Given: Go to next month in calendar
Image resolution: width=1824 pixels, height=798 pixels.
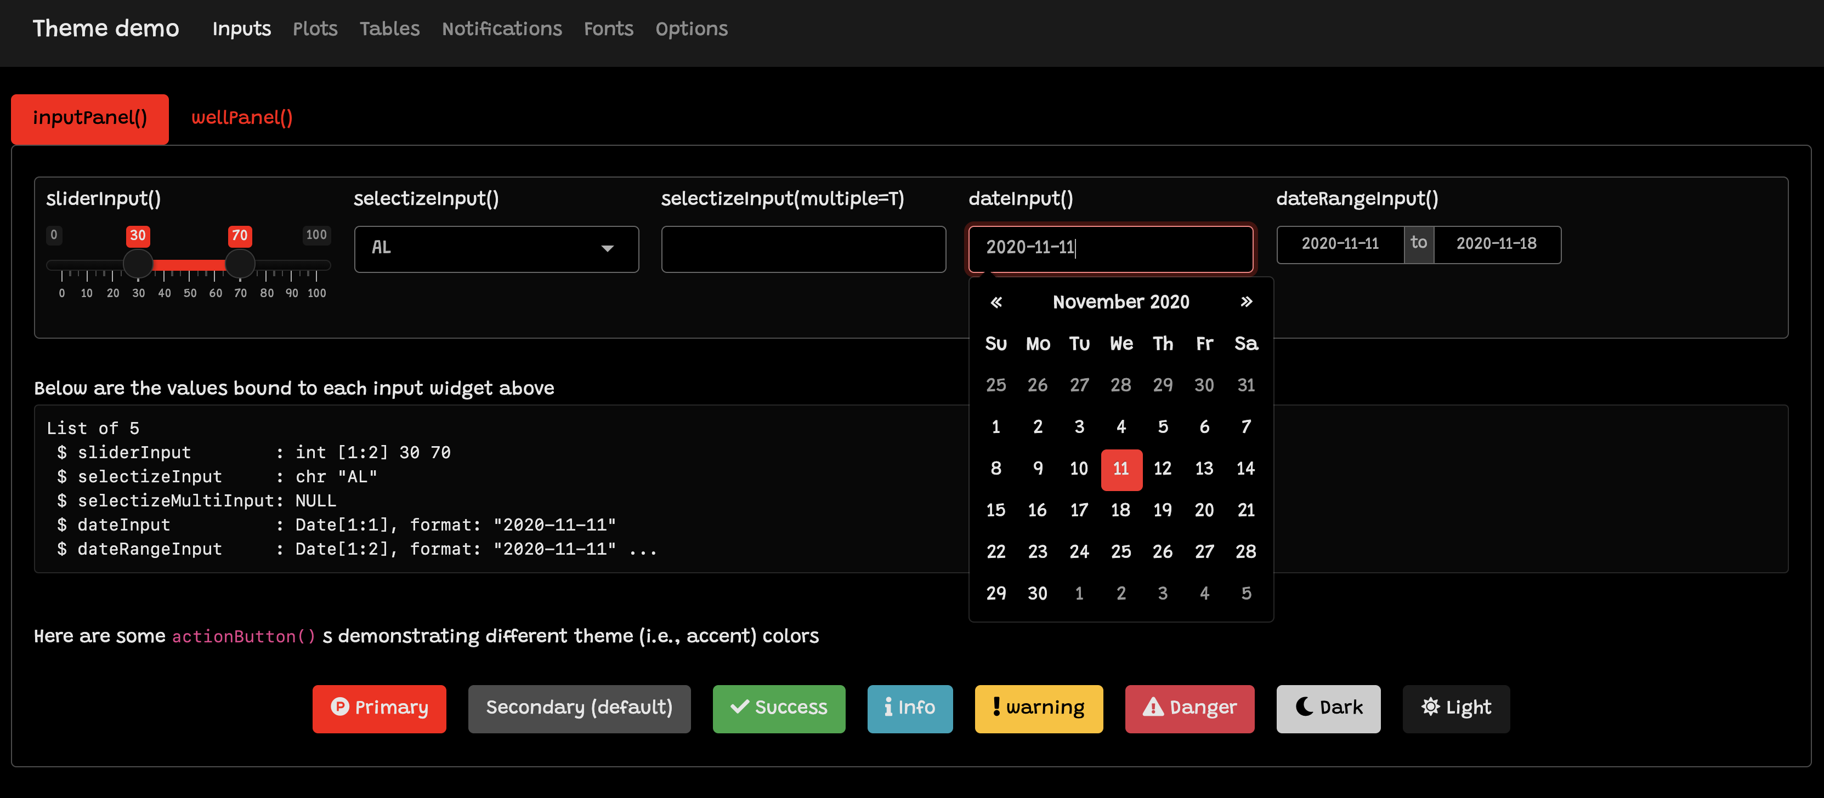Looking at the screenshot, I should (1246, 302).
